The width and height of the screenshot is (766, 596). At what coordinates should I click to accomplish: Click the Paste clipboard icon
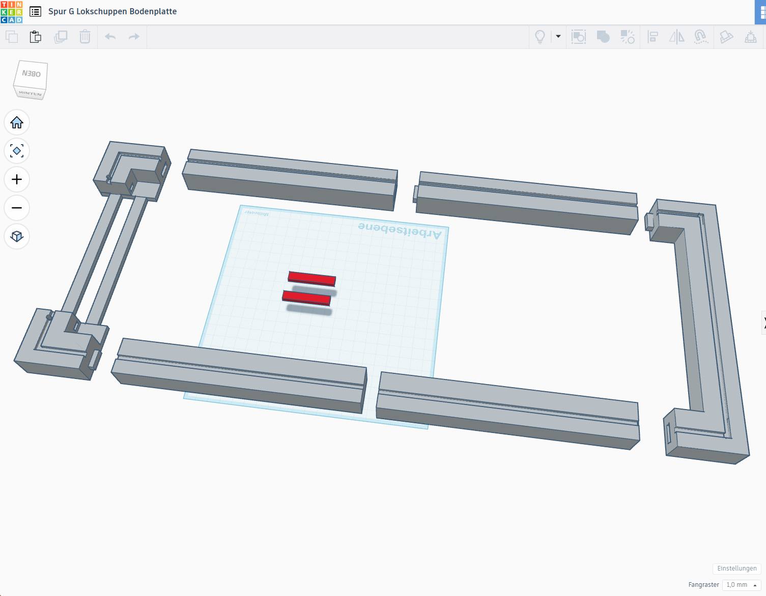pos(36,37)
